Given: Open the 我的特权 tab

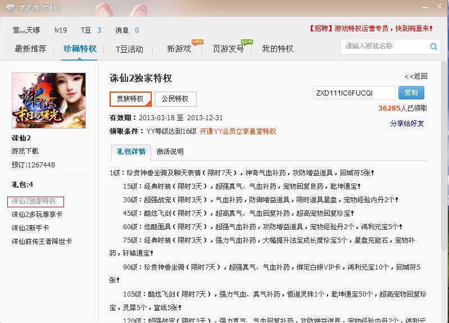Looking at the screenshot, I should (278, 49).
